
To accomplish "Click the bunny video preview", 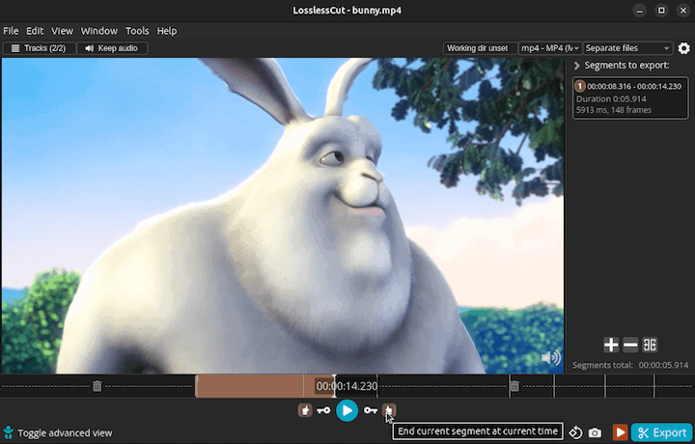I will pyautogui.click(x=282, y=216).
